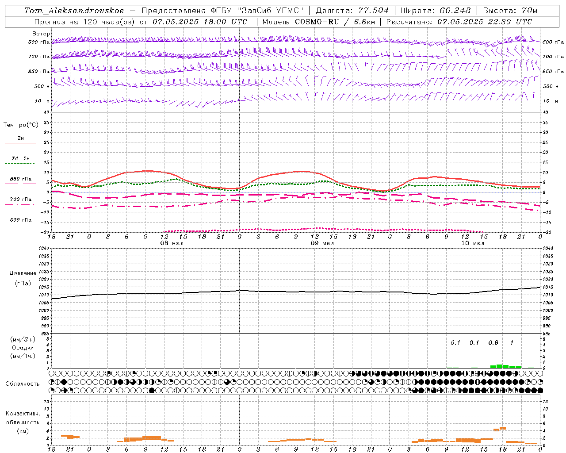Select the Долгота: 77.504 value

(352, 11)
